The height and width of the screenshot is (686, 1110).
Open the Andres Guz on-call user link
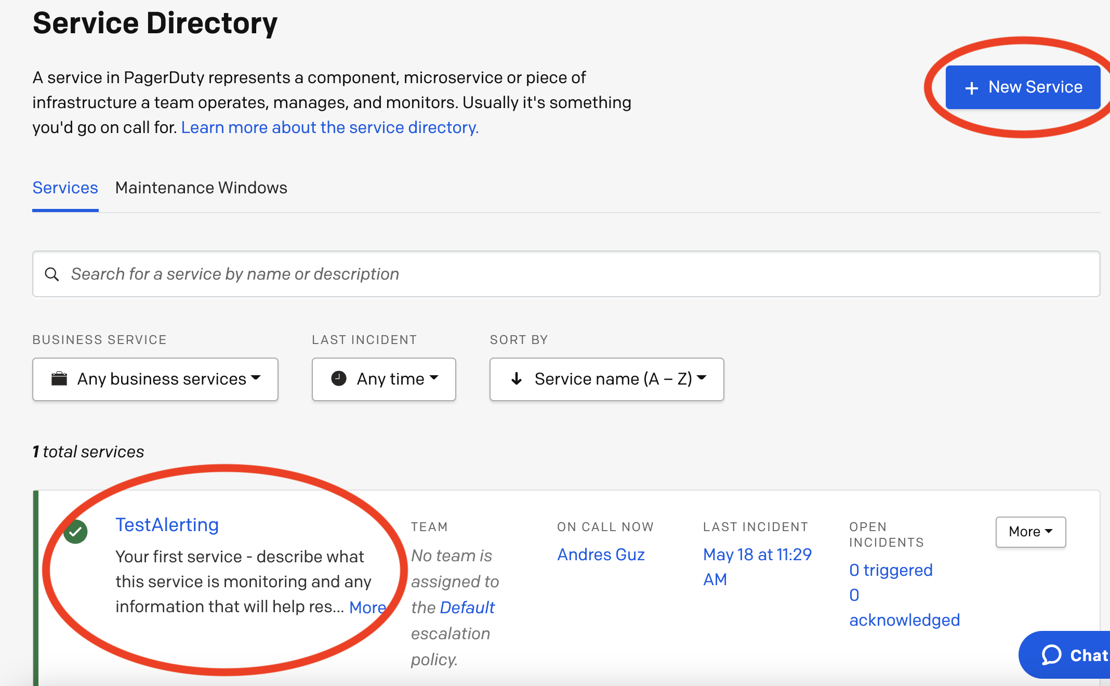click(x=601, y=555)
